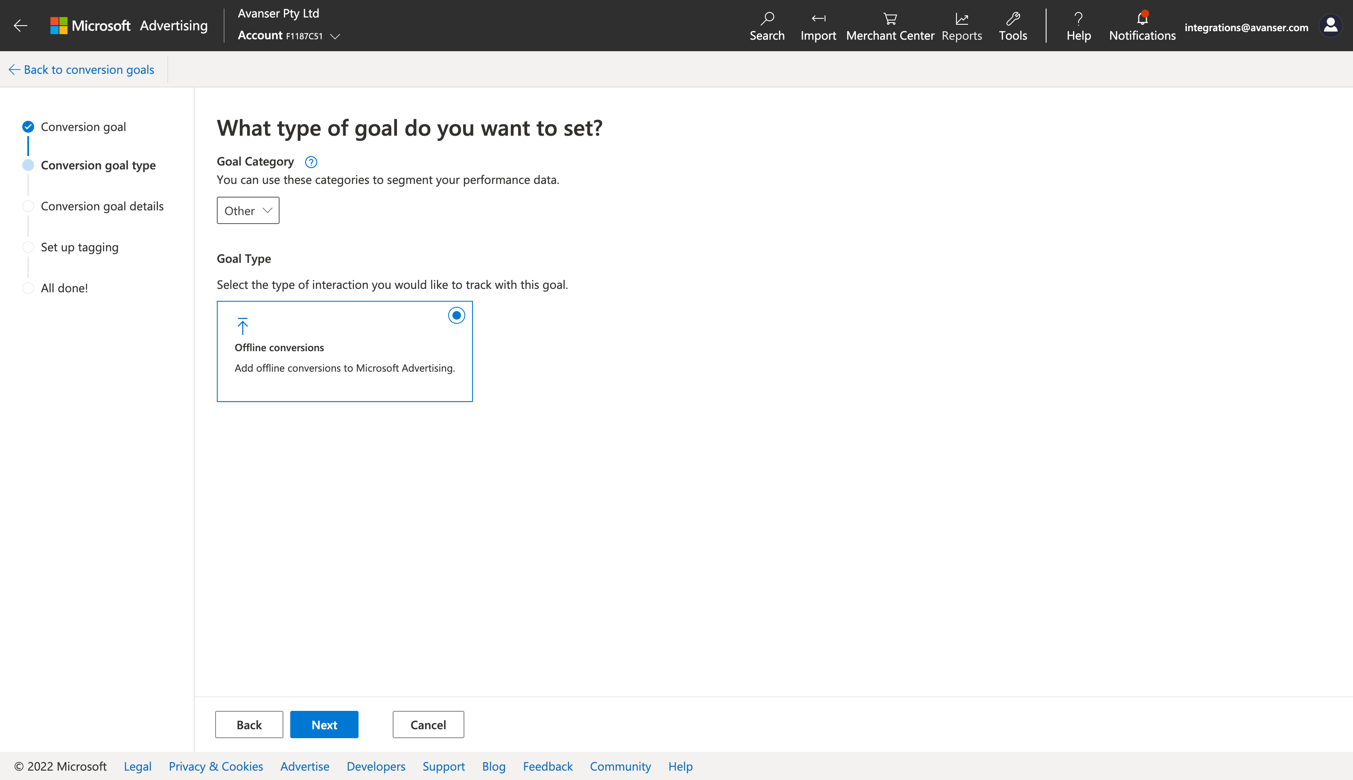Image resolution: width=1353 pixels, height=780 pixels.
Task: Go to Conversion goal step
Action: (83, 127)
